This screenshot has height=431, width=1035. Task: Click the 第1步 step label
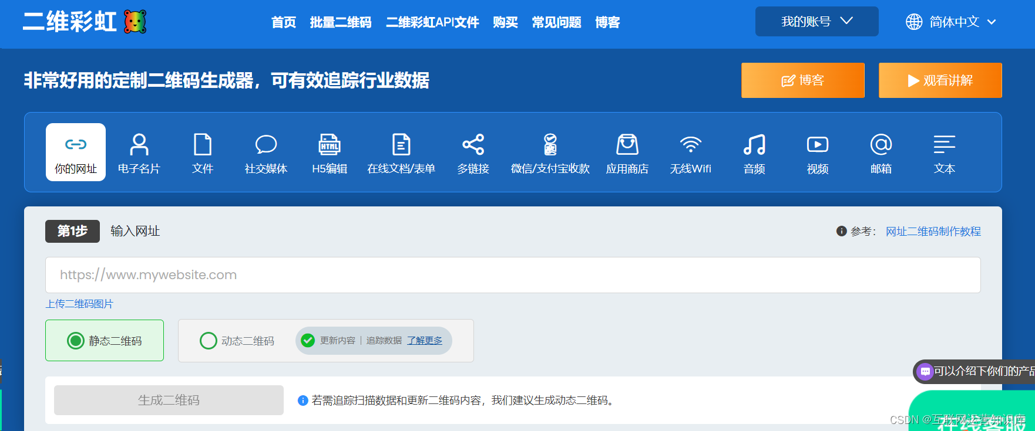(72, 231)
